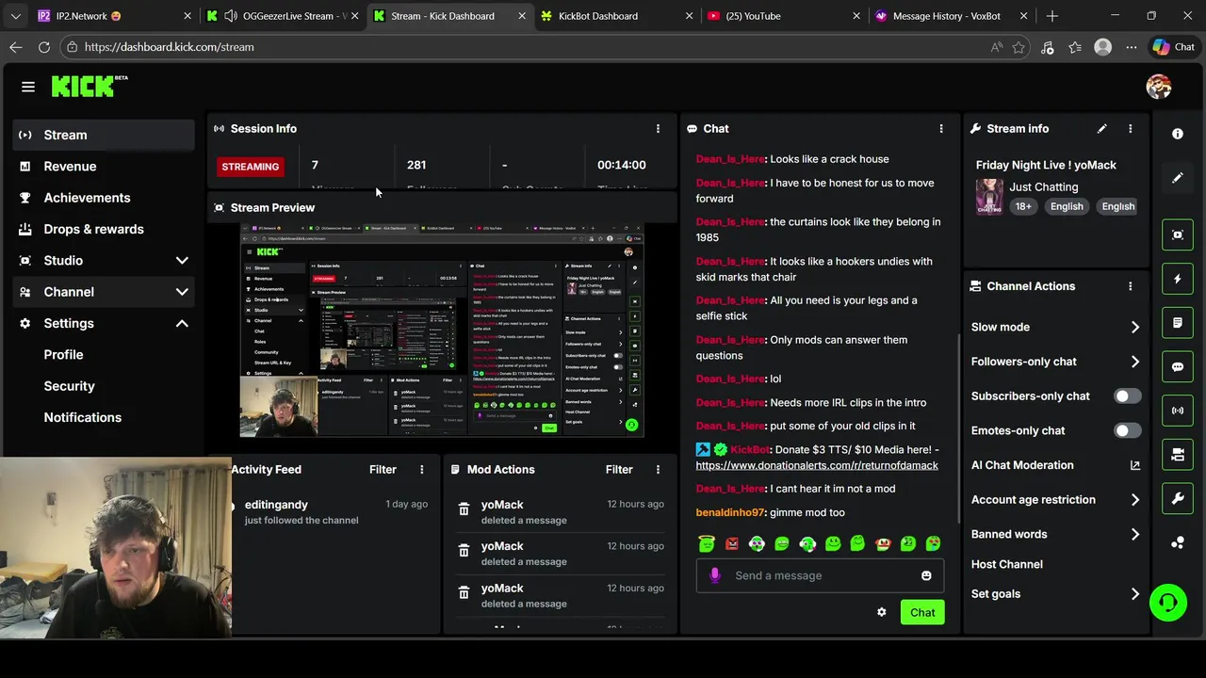Go to Stream in sidebar
This screenshot has width=1206, height=678.
(104, 135)
